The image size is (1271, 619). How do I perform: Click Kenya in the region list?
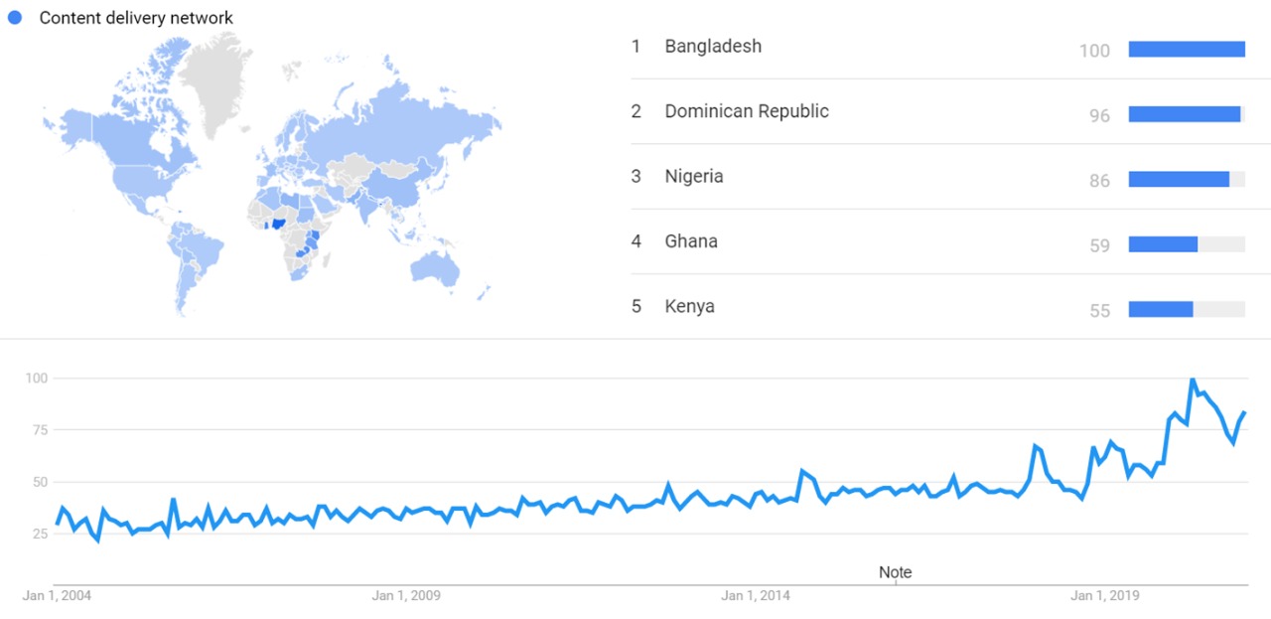[x=689, y=306]
